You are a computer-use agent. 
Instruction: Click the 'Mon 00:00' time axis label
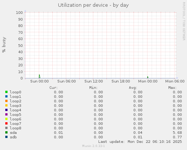pos(148,81)
